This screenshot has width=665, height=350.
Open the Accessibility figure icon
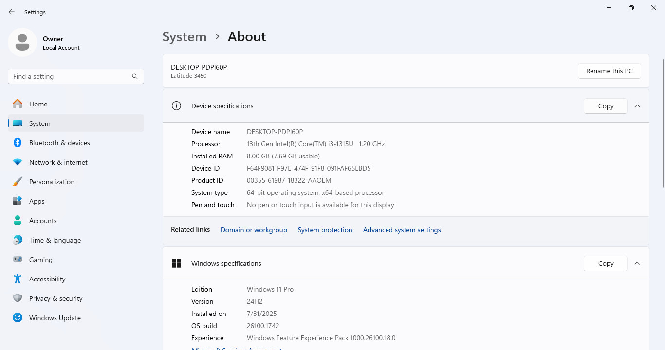click(18, 279)
